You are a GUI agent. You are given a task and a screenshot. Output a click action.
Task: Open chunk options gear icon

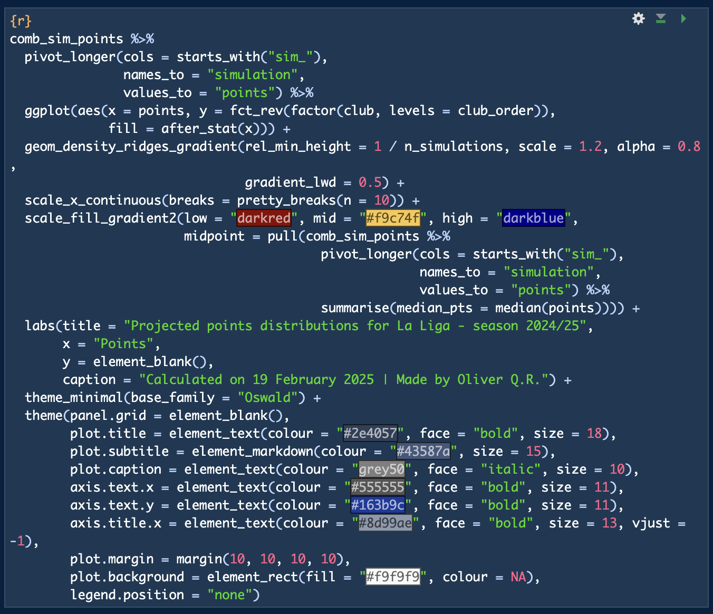pos(639,19)
